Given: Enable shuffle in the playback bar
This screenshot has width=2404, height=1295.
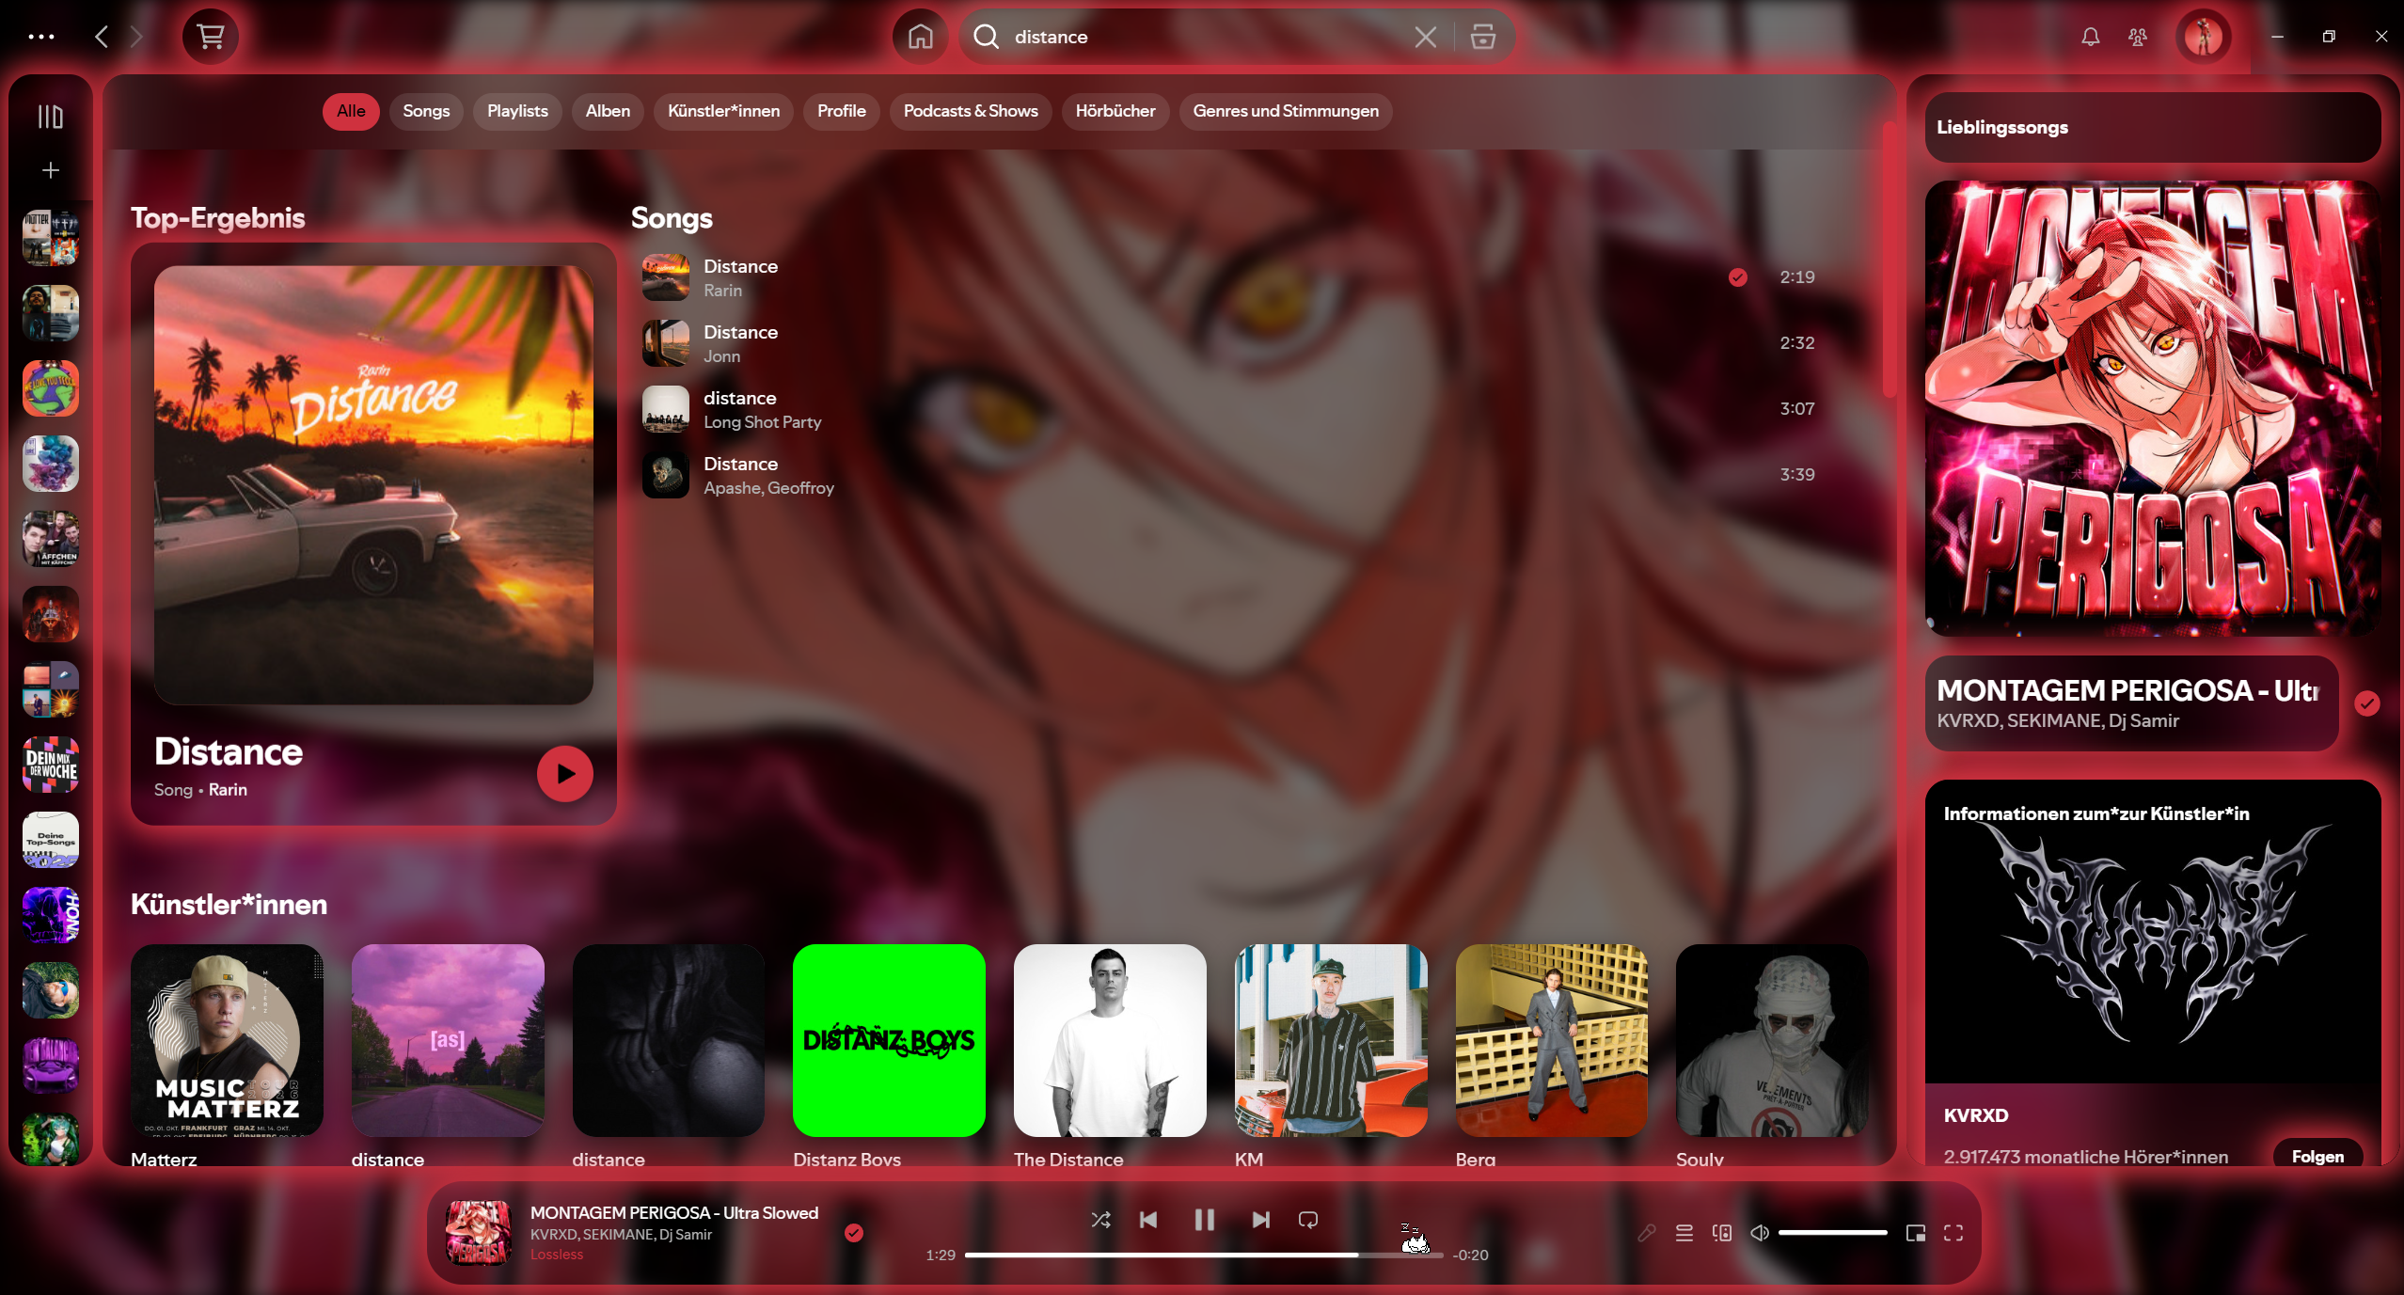Looking at the screenshot, I should pos(1101,1220).
